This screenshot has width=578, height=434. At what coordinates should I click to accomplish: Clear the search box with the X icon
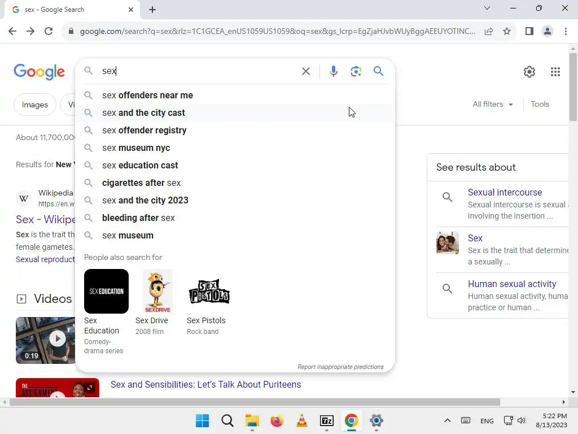coord(305,71)
